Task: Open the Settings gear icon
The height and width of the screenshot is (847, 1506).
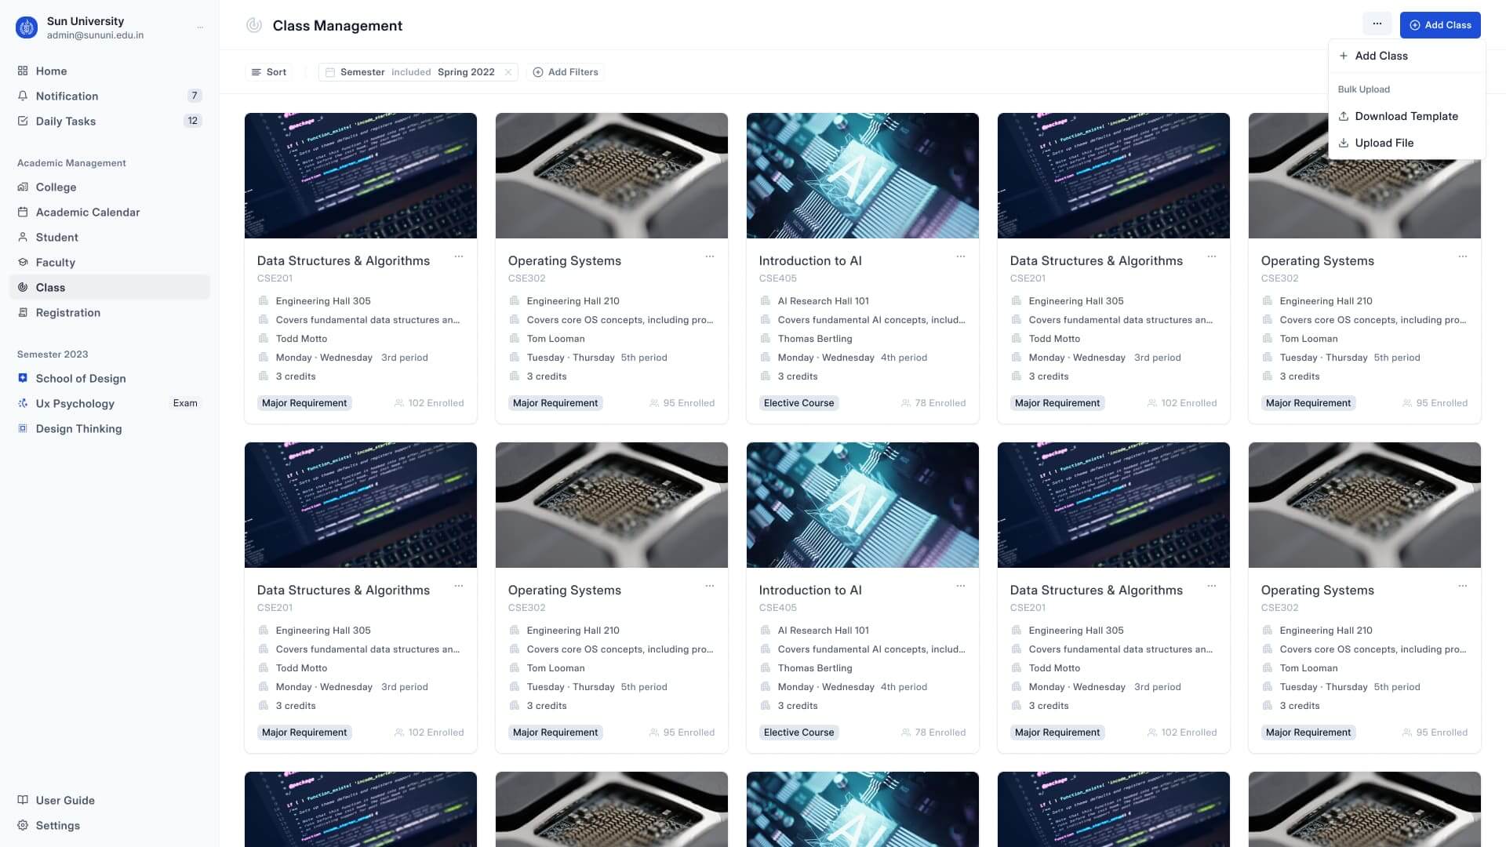Action: [23, 825]
